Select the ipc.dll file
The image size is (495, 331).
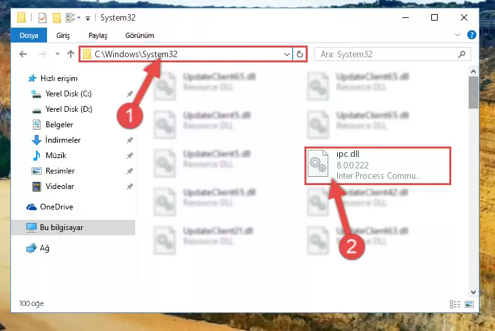coord(378,166)
